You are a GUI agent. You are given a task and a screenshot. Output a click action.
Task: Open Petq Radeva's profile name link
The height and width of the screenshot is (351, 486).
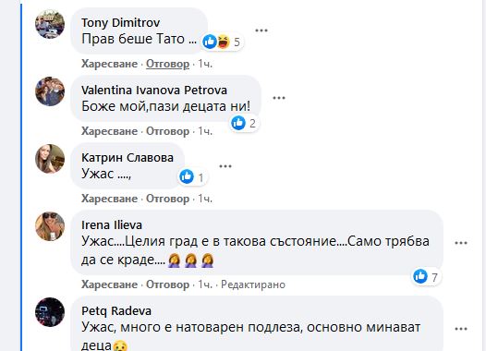(x=116, y=311)
